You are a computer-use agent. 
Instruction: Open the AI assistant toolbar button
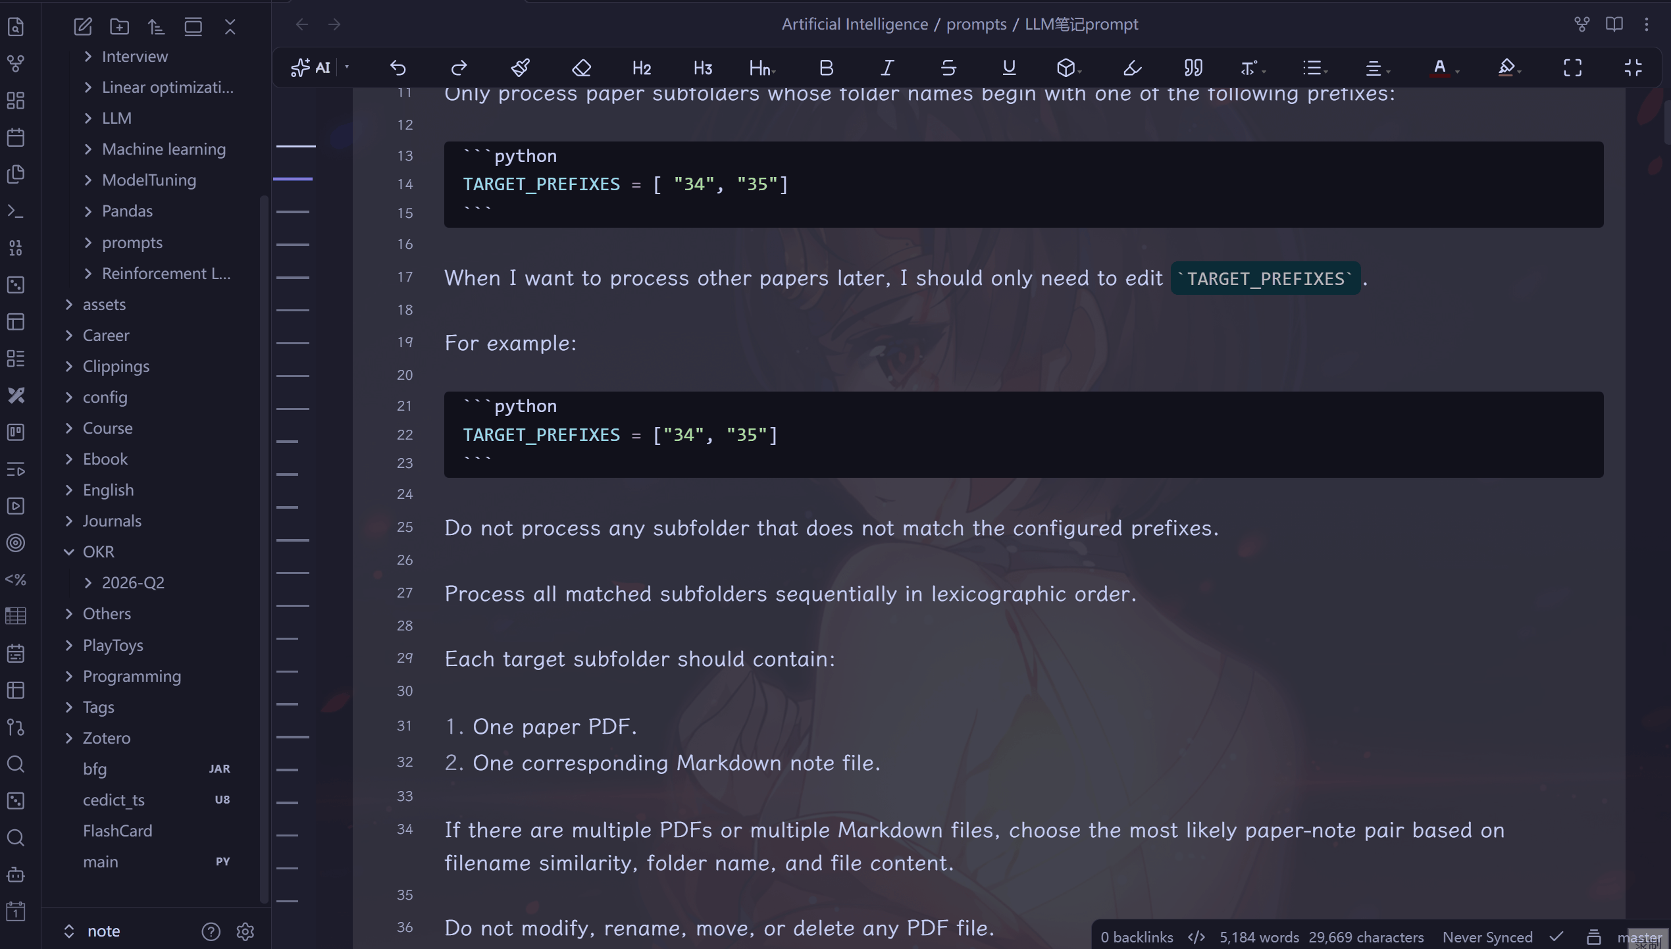310,67
